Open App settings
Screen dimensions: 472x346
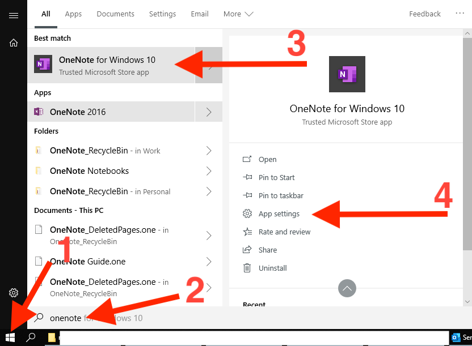click(x=279, y=214)
